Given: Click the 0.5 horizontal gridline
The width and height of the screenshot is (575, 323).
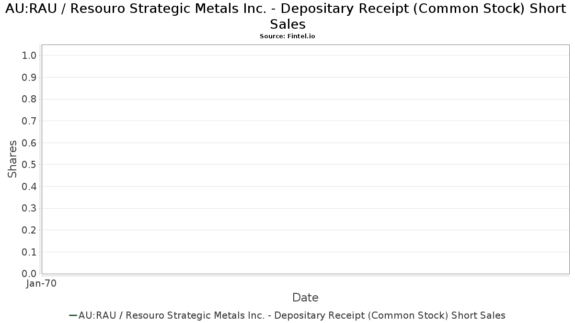Looking at the screenshot, I should click(x=305, y=165).
